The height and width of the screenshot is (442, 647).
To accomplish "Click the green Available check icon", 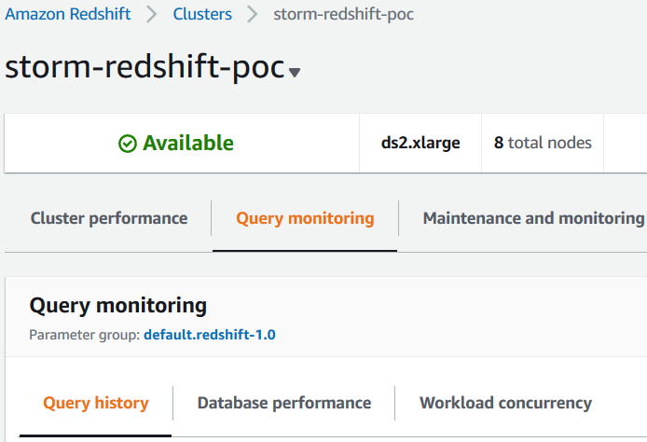I will (x=128, y=144).
